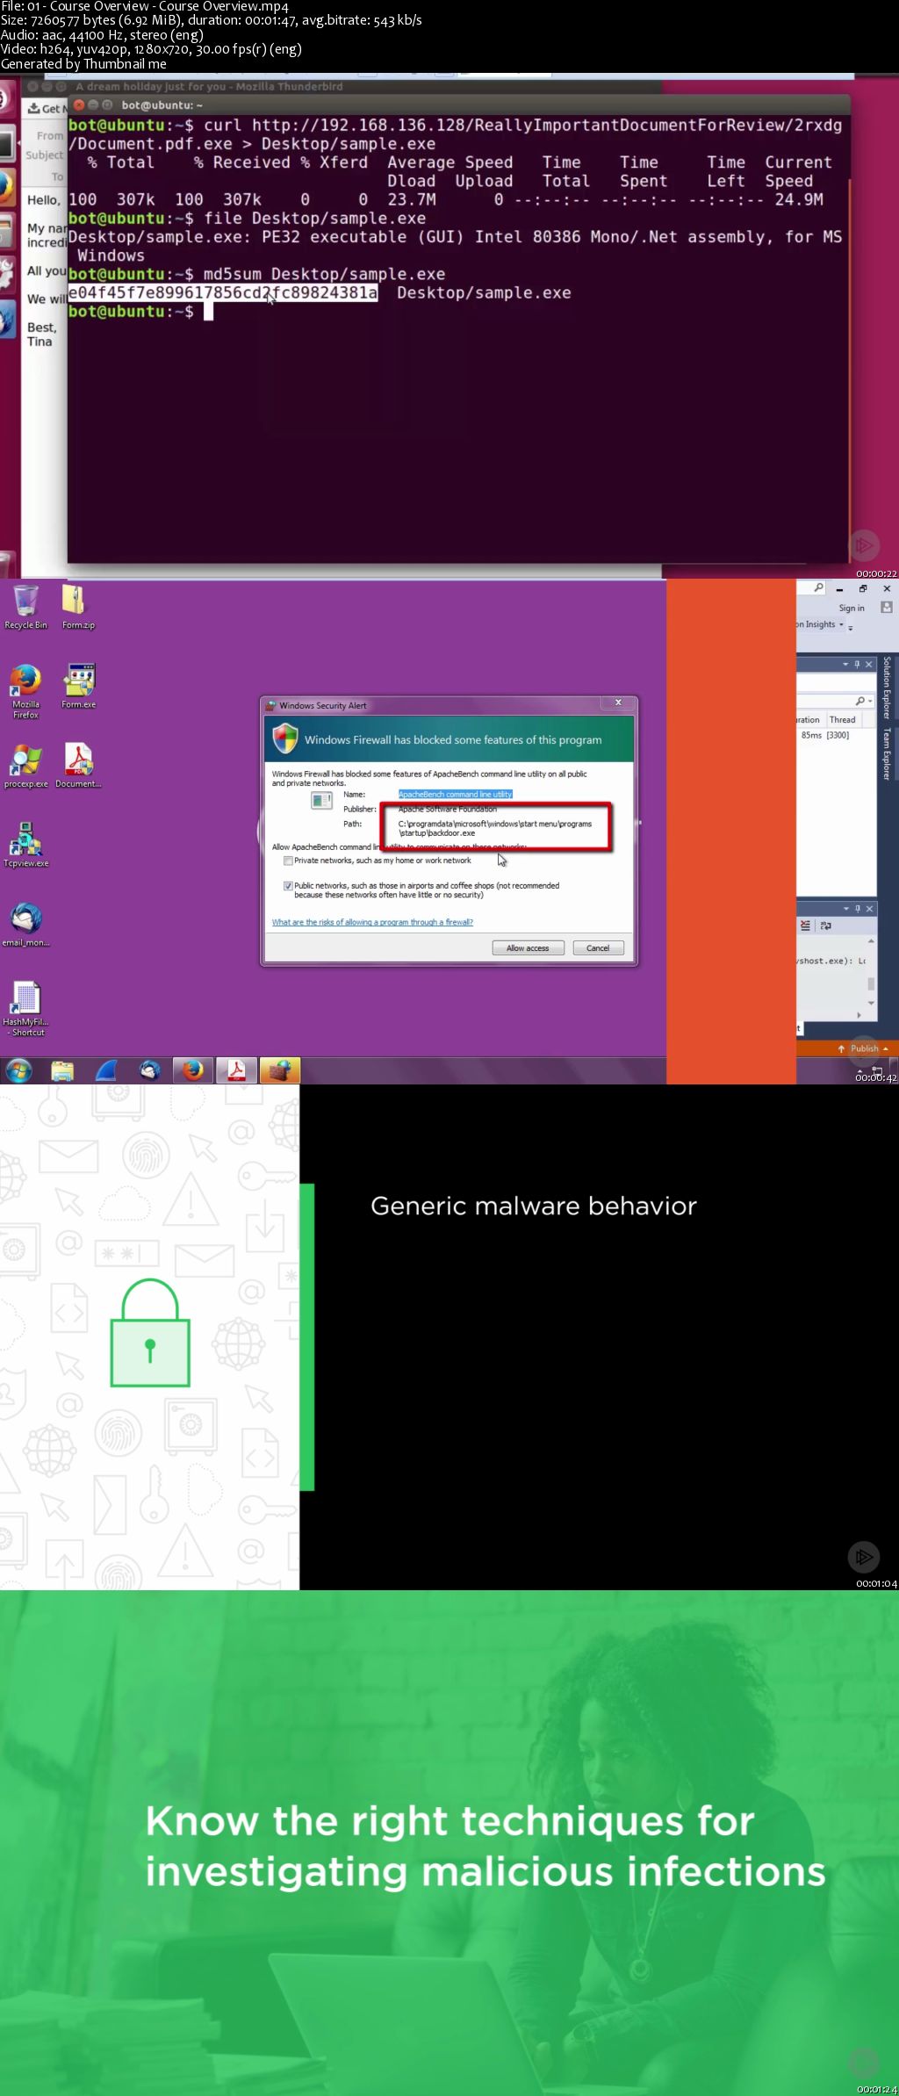Click the Visual Studio quick launch search icon
The image size is (899, 2096).
click(x=819, y=588)
